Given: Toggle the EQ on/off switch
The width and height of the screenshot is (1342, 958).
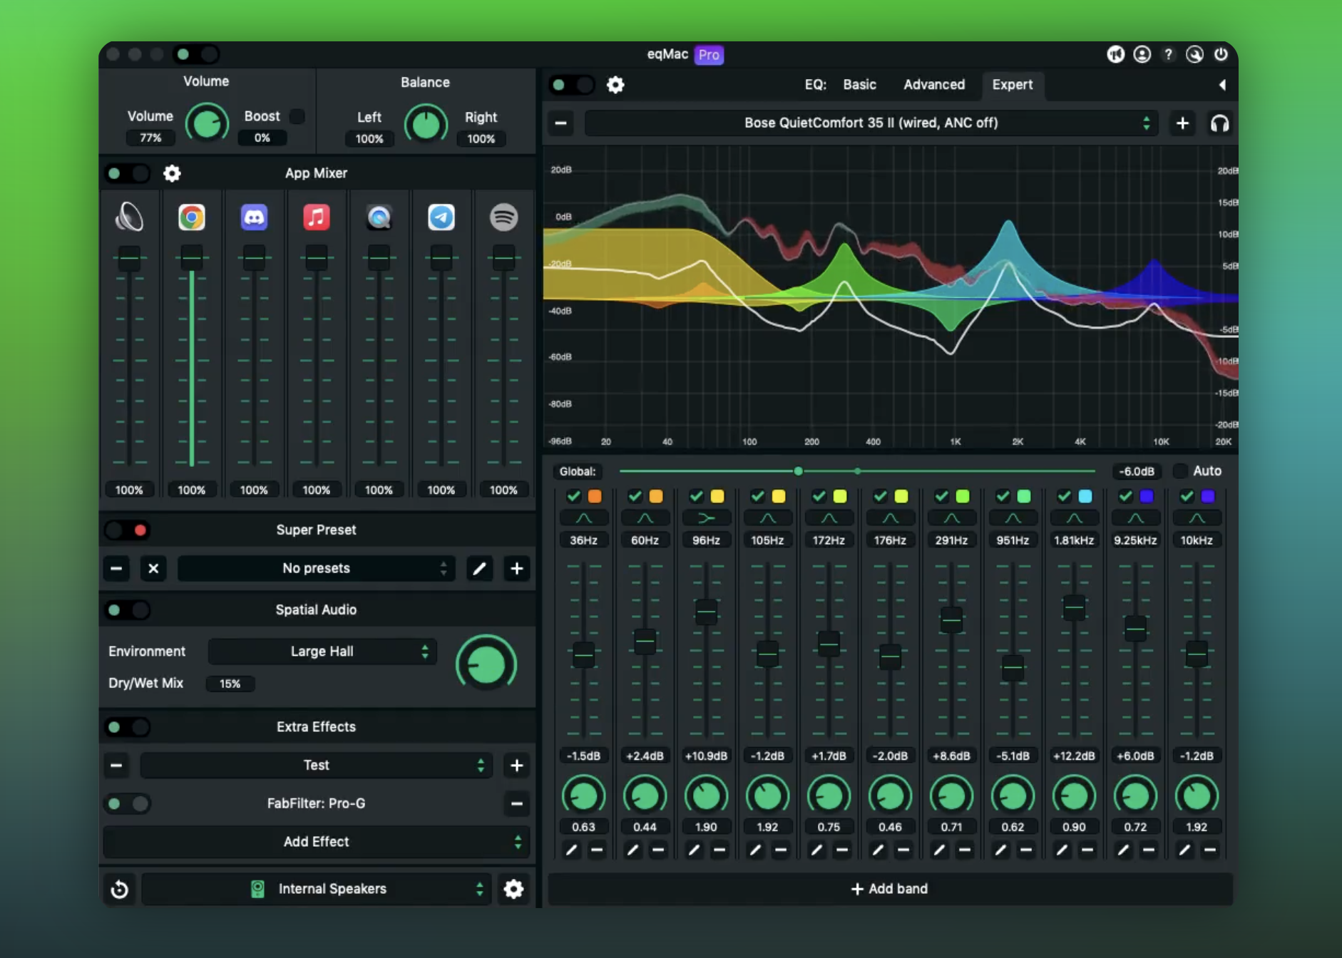Looking at the screenshot, I should [x=572, y=85].
